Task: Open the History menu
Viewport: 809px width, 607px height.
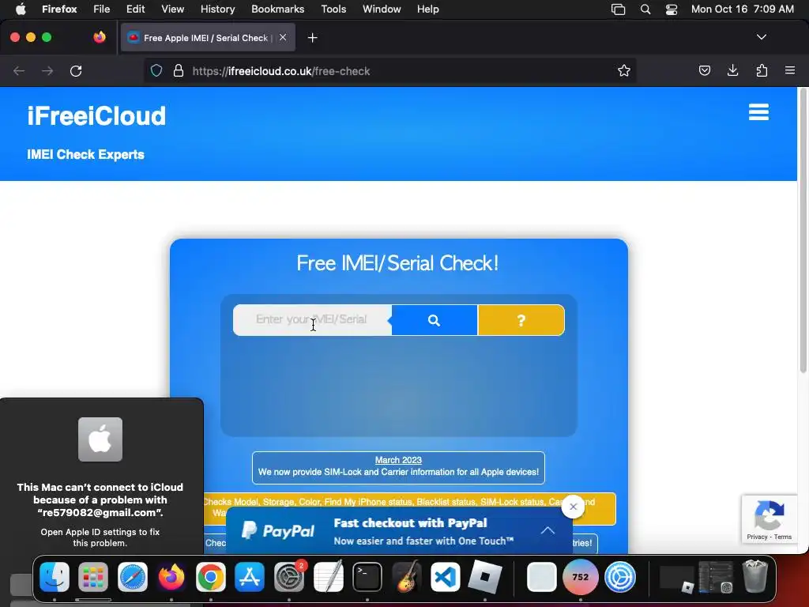Action: pyautogui.click(x=218, y=9)
